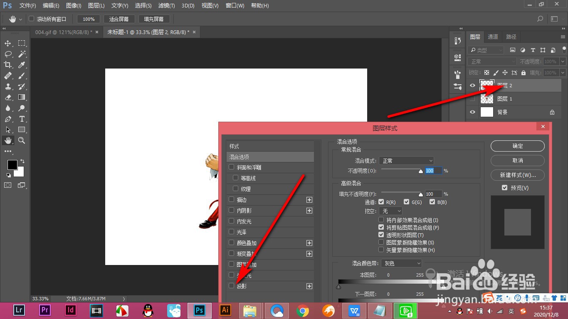Enable the 投影 drop shadow checkbox

pyautogui.click(x=232, y=286)
